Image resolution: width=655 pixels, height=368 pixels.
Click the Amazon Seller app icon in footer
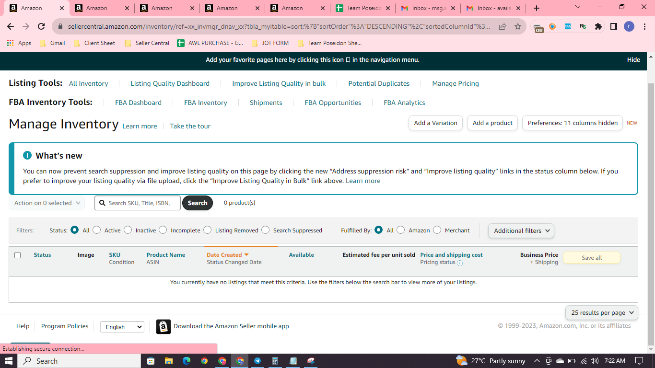coord(164,327)
